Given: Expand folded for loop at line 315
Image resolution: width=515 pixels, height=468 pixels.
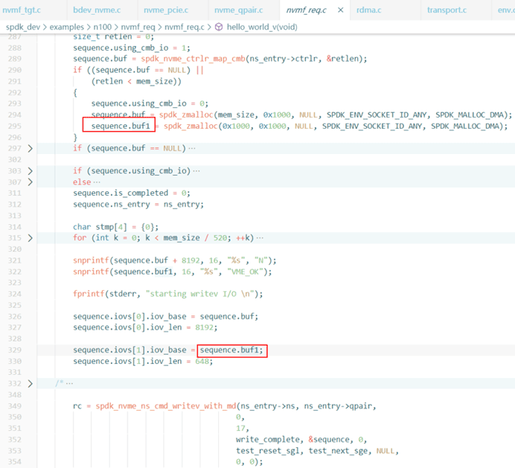Looking at the screenshot, I should pyautogui.click(x=30, y=238).
